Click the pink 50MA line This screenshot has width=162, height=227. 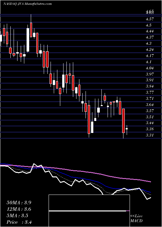pyautogui.click(x=75, y=171)
